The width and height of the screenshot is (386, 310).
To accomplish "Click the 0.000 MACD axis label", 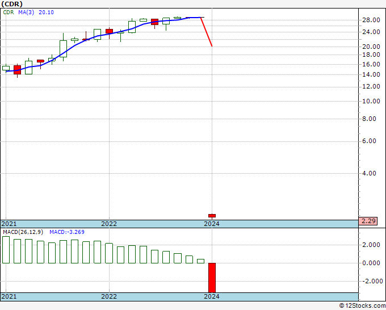I will point(371,263).
